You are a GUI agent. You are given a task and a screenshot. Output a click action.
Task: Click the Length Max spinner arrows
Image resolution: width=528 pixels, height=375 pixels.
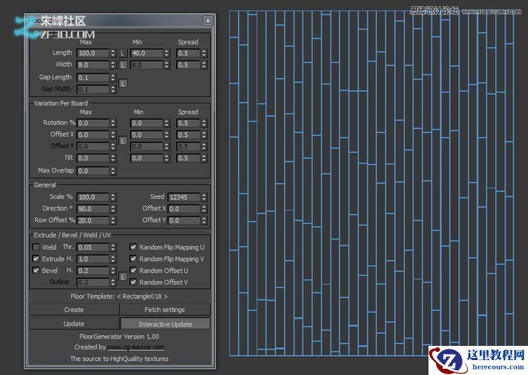pos(113,53)
